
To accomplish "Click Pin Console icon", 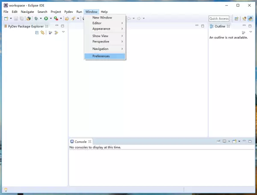I will 218,141.
